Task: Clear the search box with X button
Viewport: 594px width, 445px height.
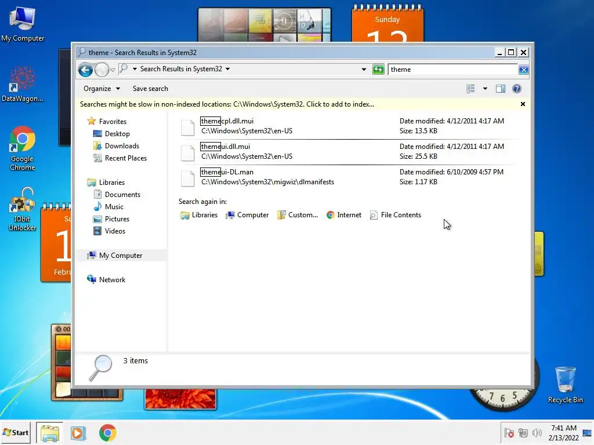Action: 524,70
